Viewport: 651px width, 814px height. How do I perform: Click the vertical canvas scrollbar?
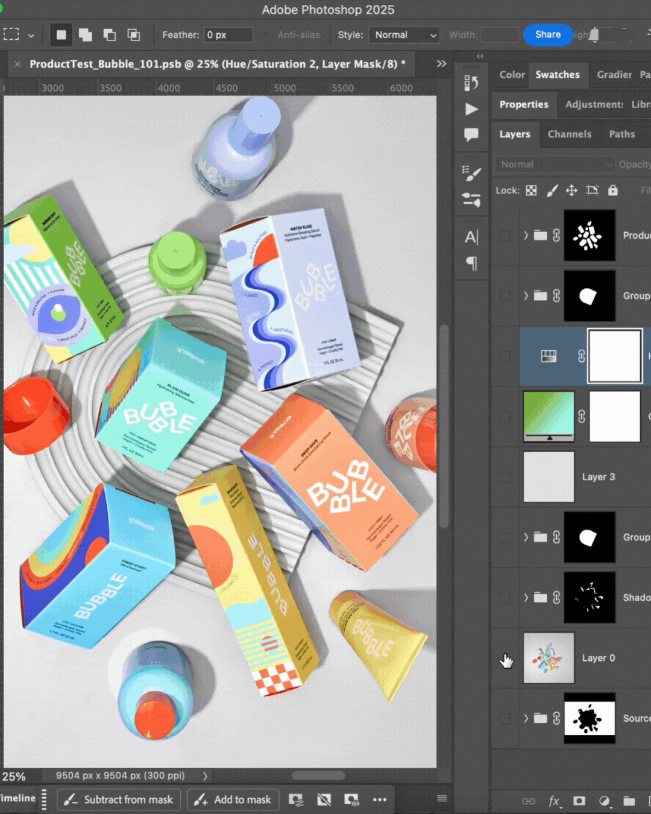point(444,427)
